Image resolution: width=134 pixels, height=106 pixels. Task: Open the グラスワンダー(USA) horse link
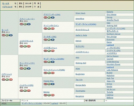click(x=52, y=14)
